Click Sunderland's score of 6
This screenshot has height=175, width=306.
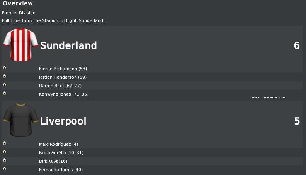coord(297,45)
